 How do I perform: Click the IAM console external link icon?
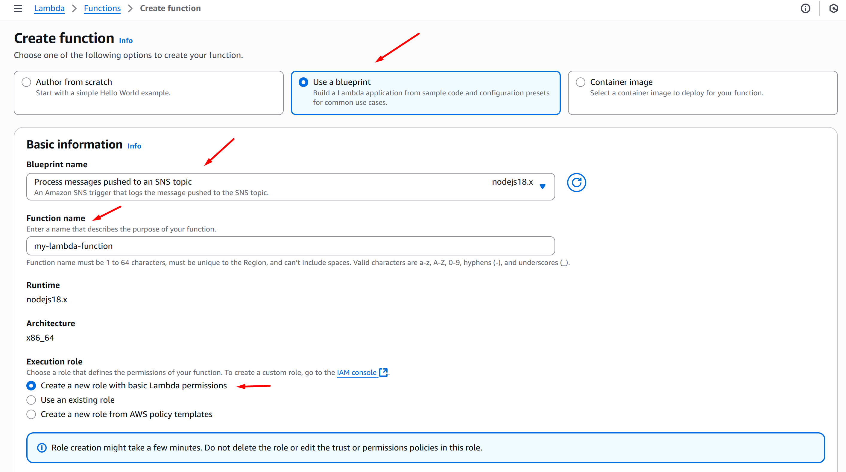tap(383, 372)
